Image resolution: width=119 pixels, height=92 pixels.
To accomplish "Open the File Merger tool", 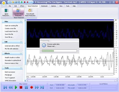I will pyautogui.click(x=8, y=75).
